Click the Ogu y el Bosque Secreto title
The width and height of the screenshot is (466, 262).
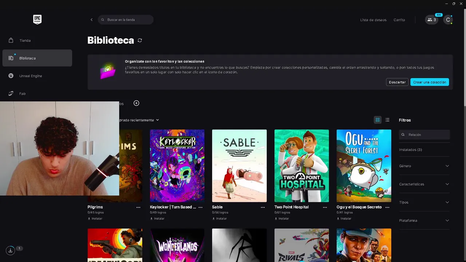pyautogui.click(x=359, y=207)
